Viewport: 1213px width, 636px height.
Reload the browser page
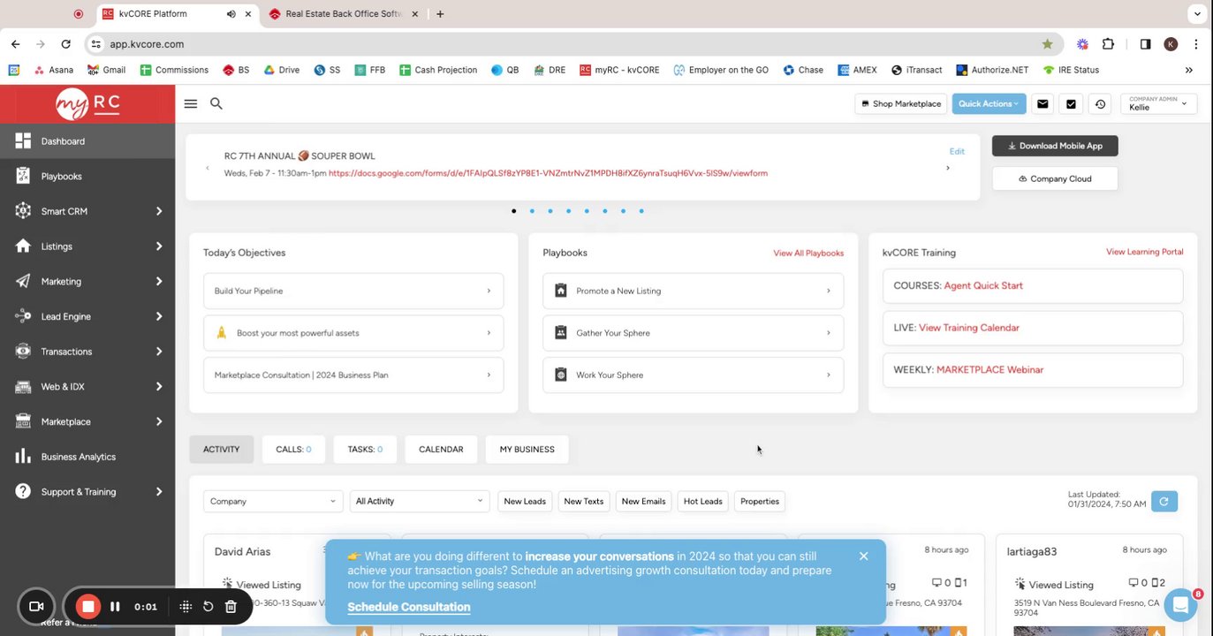[x=65, y=44]
